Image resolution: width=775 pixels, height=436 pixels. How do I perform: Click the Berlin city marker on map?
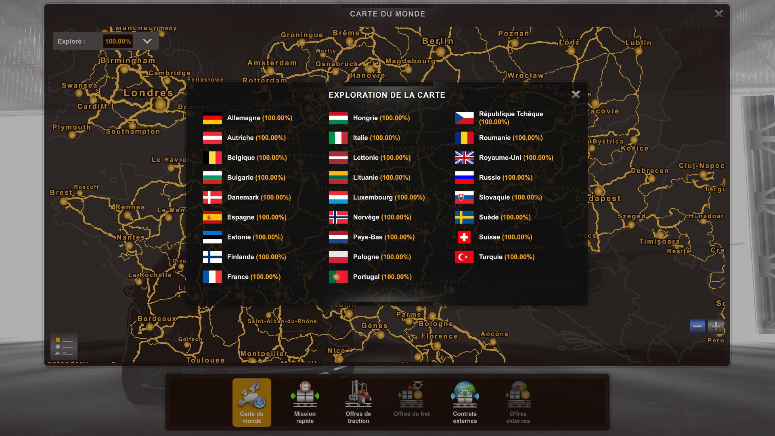click(440, 52)
